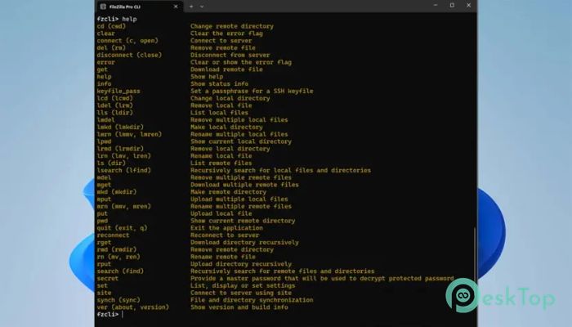
Task: Click the 'ldel (lrm)' command text
Action: point(115,105)
